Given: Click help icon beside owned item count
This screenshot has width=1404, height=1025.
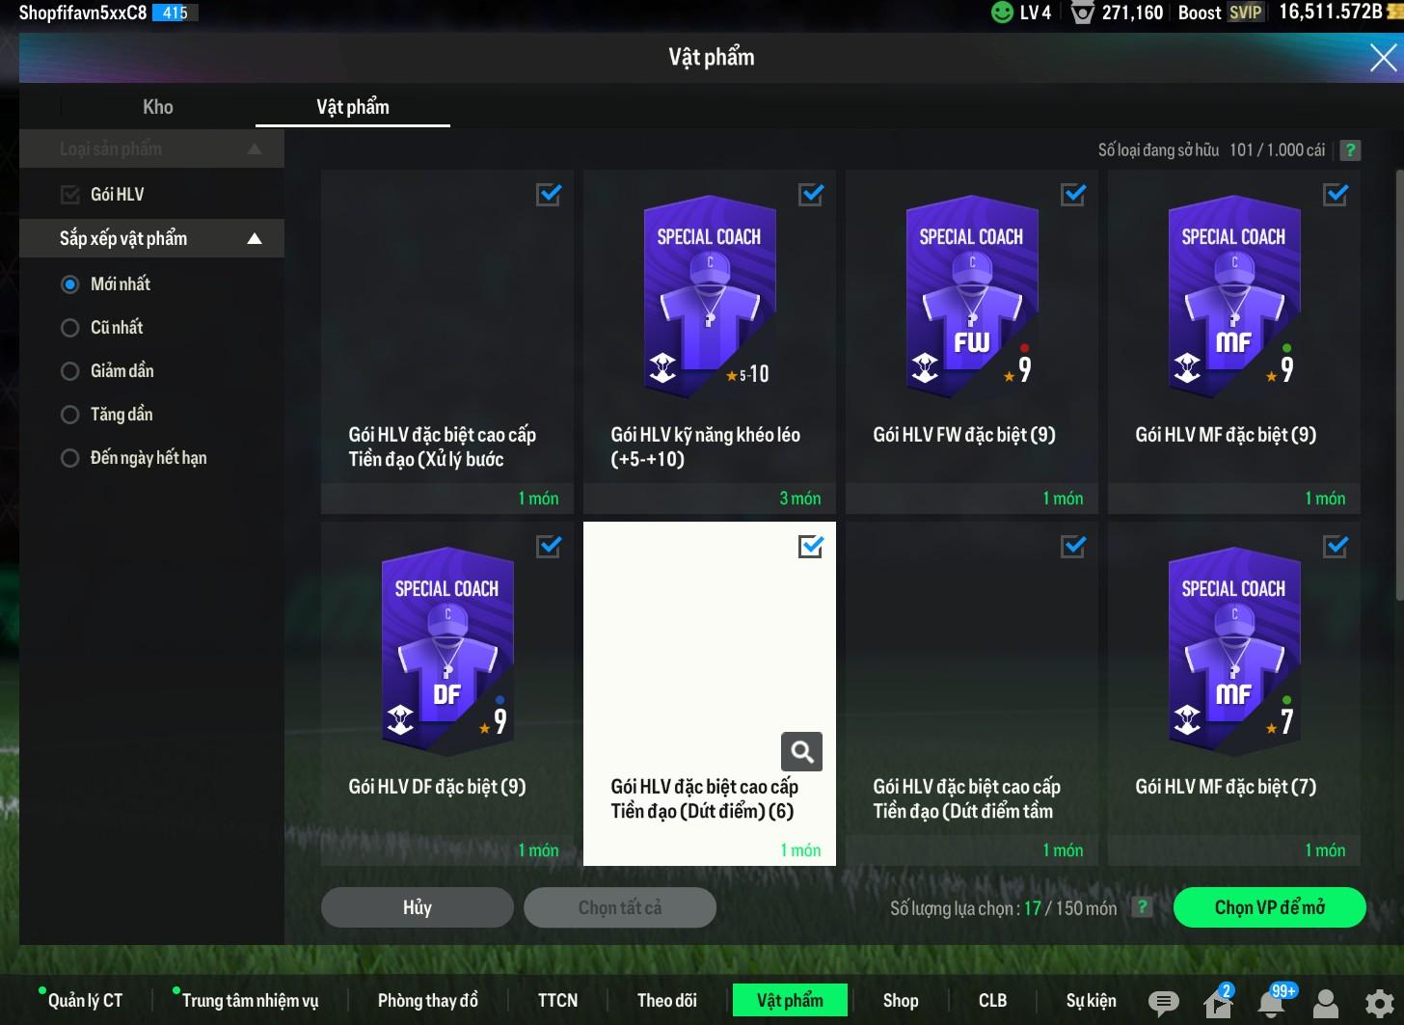Looking at the screenshot, I should pos(1350,150).
